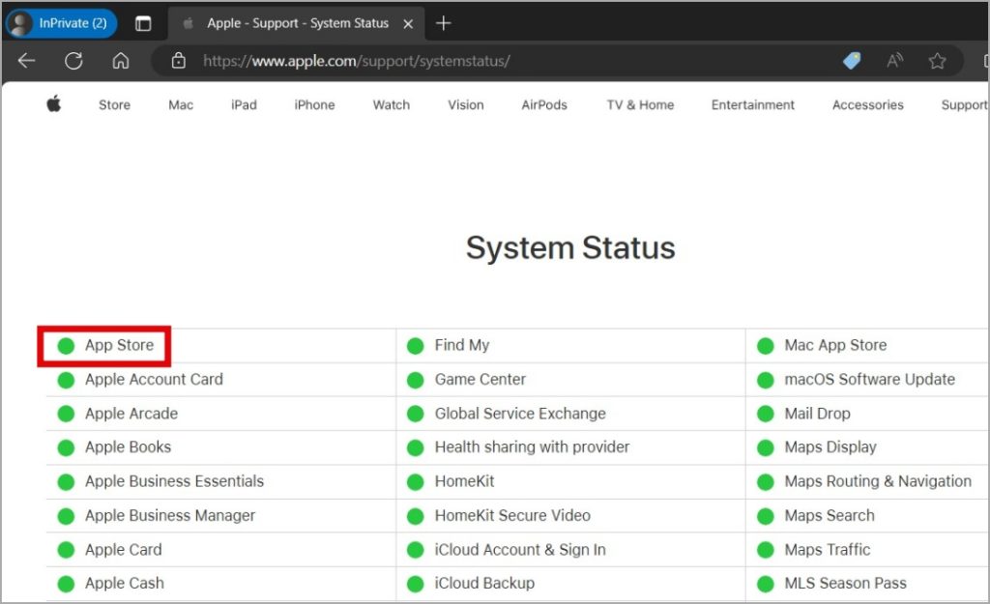Viewport: 990px width, 604px height.
Task: Click iCloud Account & Sign In entry
Action: (520, 550)
